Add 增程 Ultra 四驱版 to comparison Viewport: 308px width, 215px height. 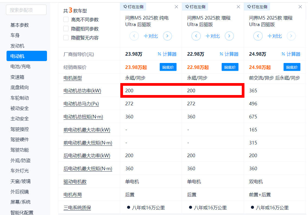[275, 36]
